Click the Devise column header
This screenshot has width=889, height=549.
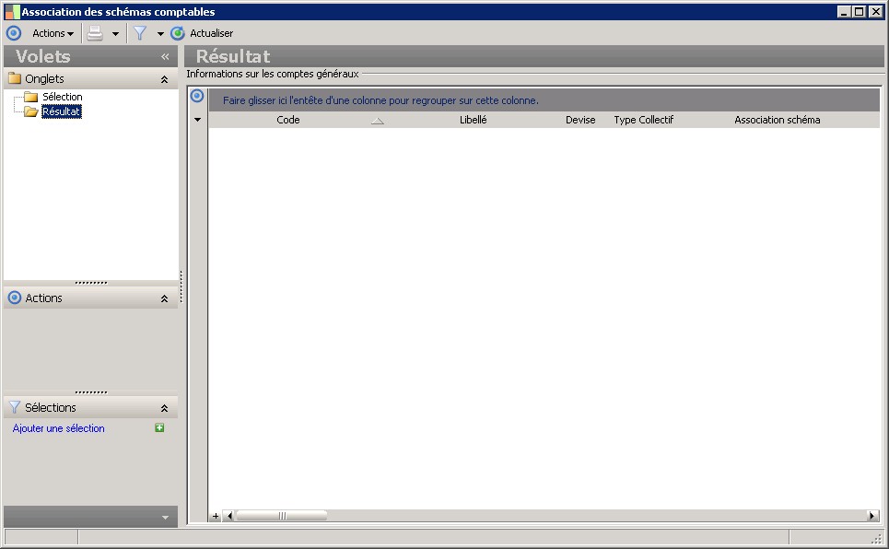(x=580, y=120)
